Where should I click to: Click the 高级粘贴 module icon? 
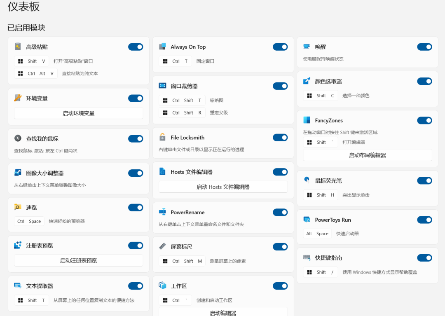tap(18, 47)
